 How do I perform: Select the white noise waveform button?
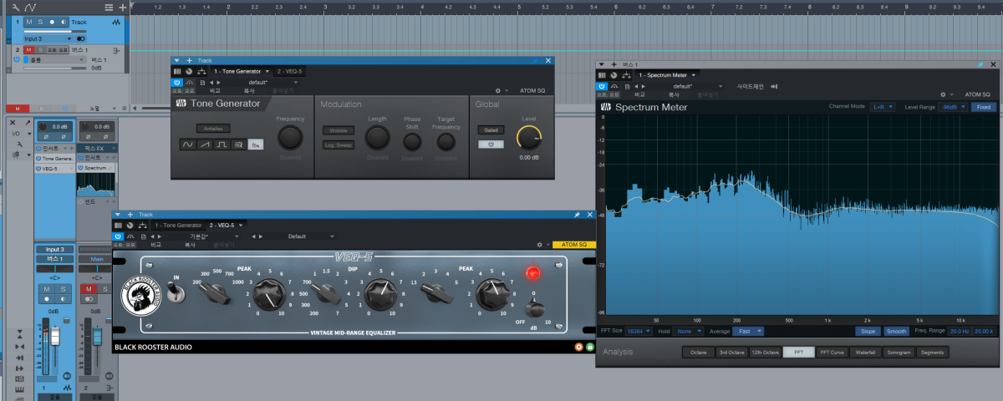point(238,145)
